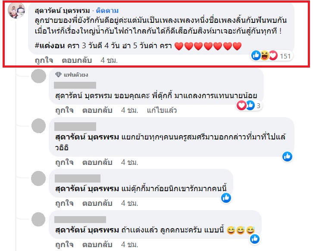Click blue like reaction on the แม่ตุ๊กกี้ reply
The width and height of the screenshot is (316, 251).
click(x=226, y=198)
